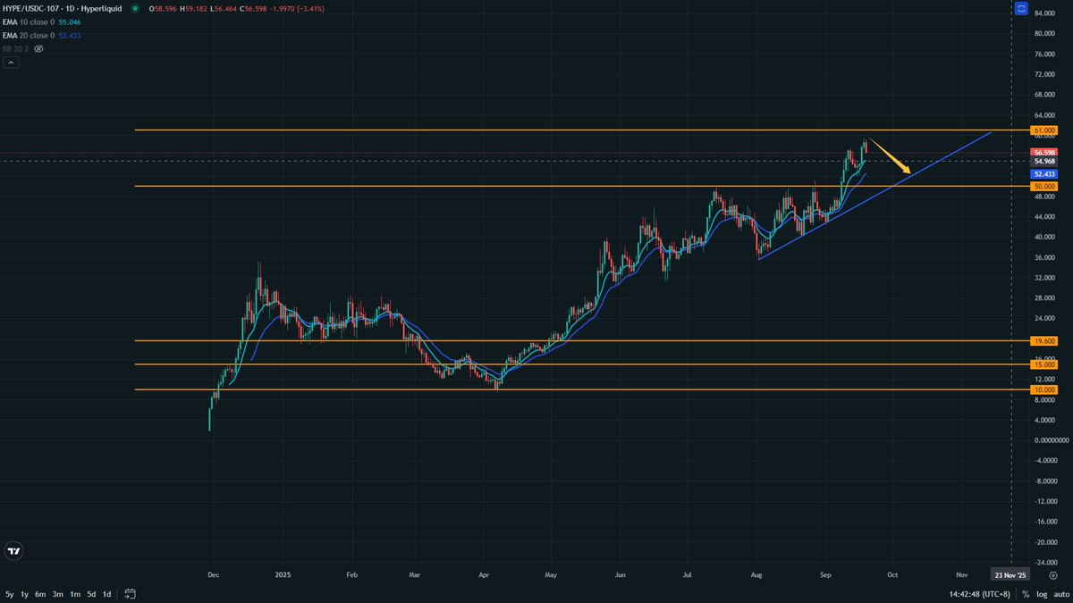Click the Sep label on time axis
Screen dimensions: 1073x603
pos(824,576)
